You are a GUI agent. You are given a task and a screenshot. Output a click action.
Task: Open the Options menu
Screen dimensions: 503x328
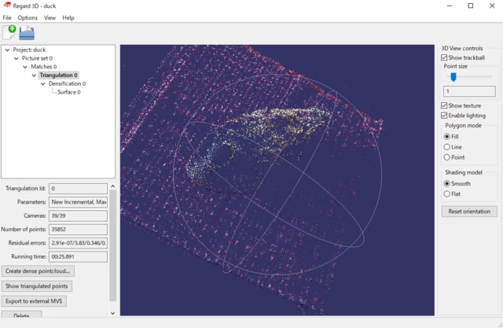[x=28, y=17]
